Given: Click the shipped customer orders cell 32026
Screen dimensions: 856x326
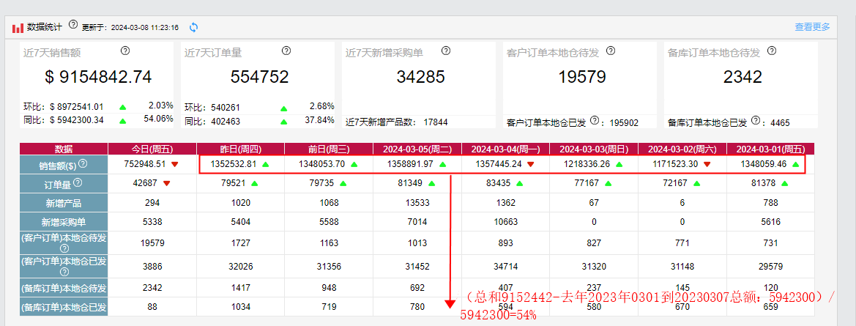Looking at the screenshot, I should pyautogui.click(x=241, y=267).
